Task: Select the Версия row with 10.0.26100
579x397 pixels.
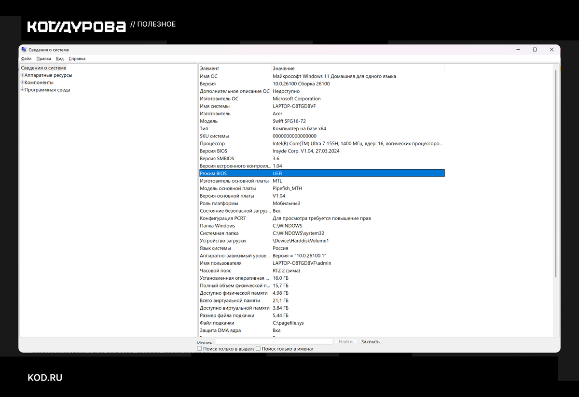Action: click(x=322, y=83)
